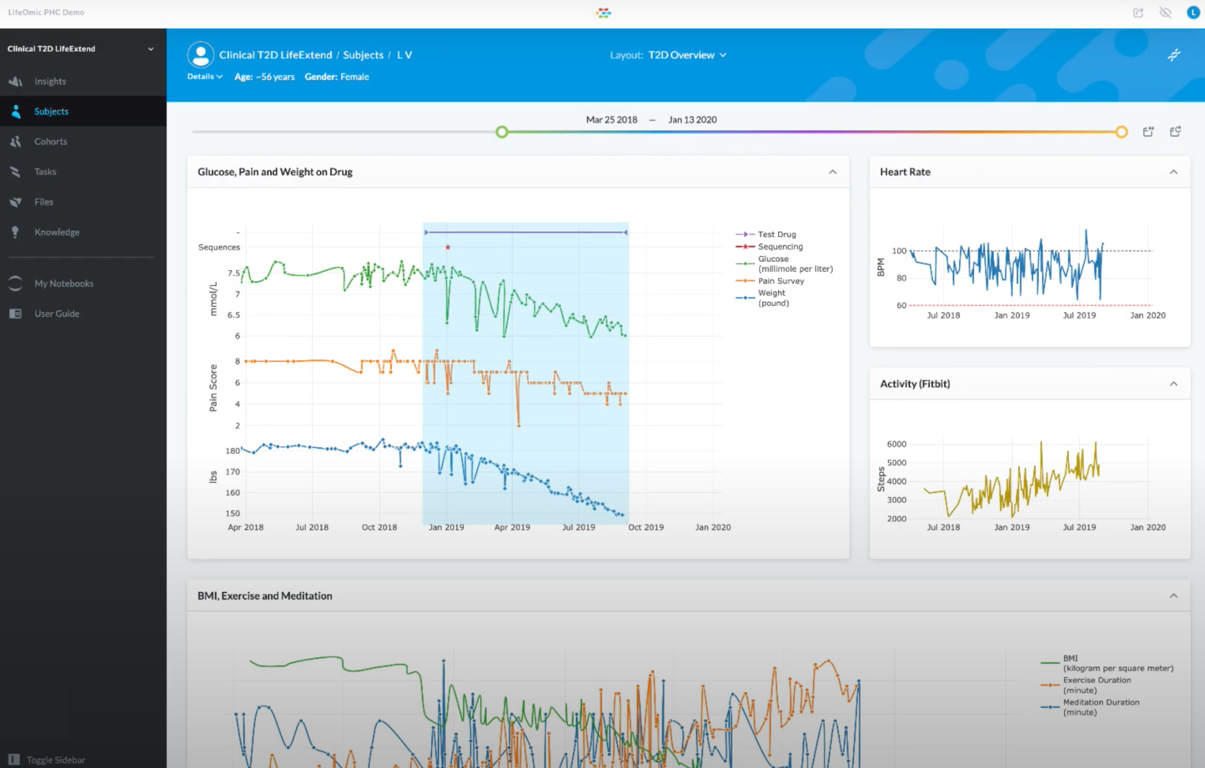Expand the subject Details dropdown

pos(205,77)
